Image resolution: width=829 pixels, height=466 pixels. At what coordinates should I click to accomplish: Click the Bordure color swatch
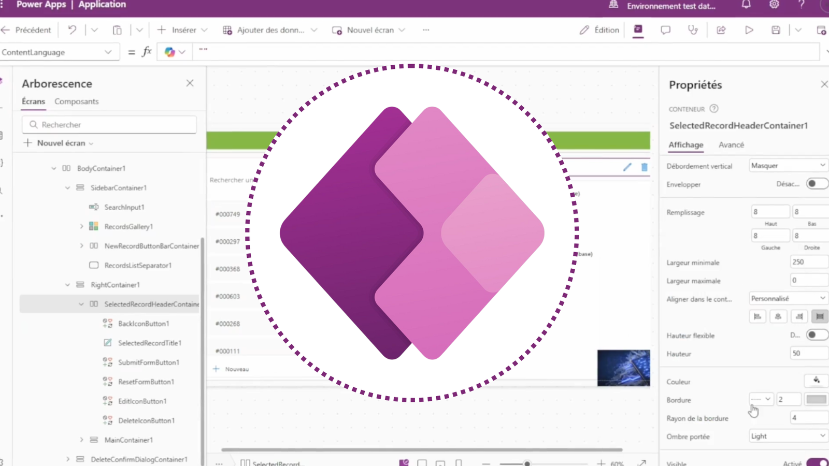(x=816, y=399)
